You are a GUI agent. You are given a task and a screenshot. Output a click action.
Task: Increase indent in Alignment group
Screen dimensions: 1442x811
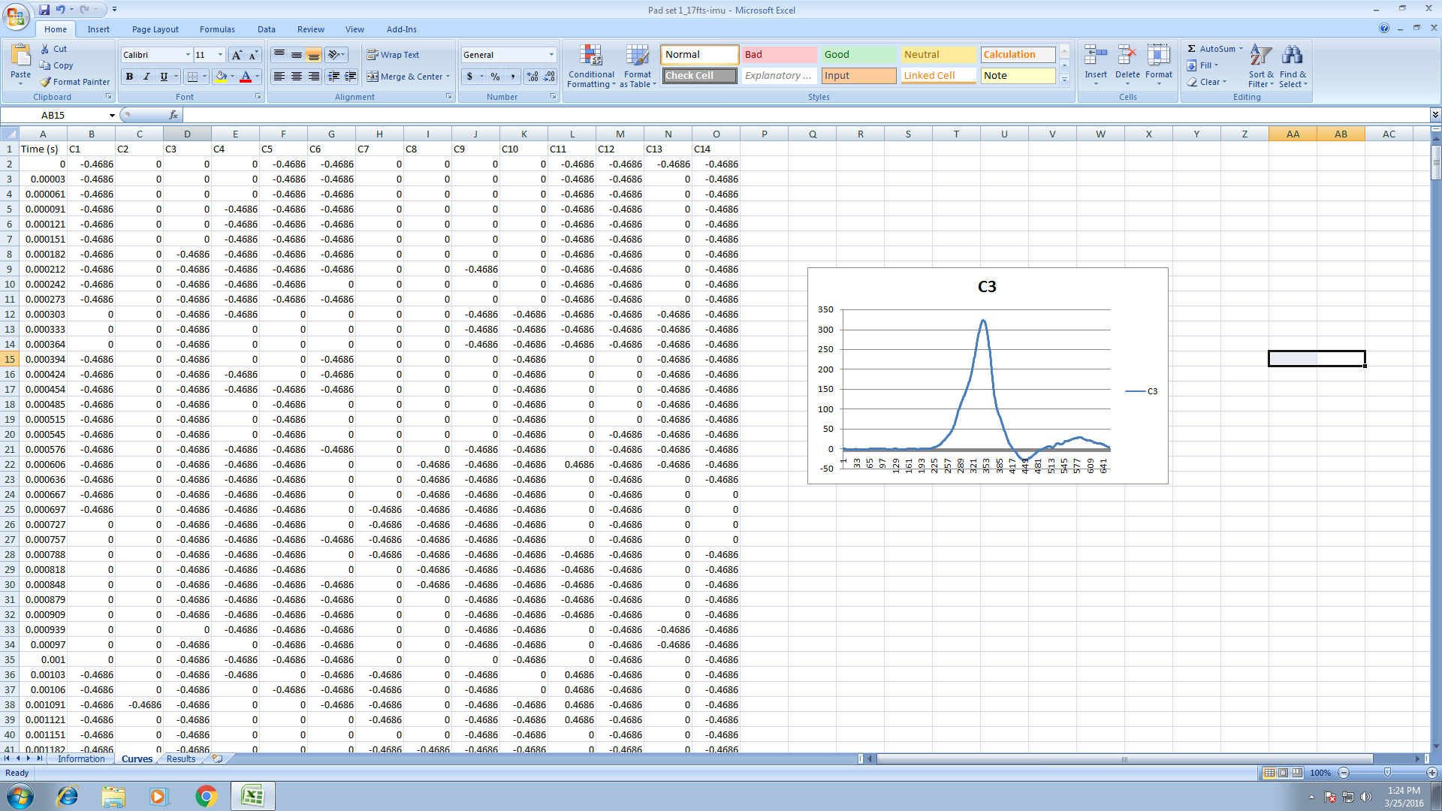click(x=350, y=77)
